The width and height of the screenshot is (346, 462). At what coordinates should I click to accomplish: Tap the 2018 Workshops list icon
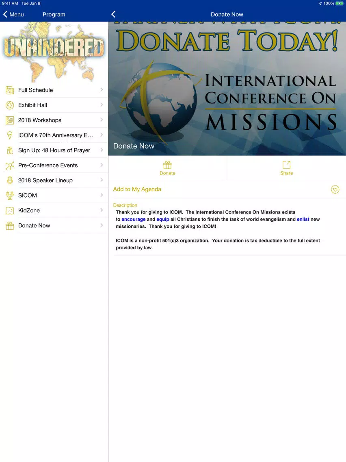click(x=10, y=120)
